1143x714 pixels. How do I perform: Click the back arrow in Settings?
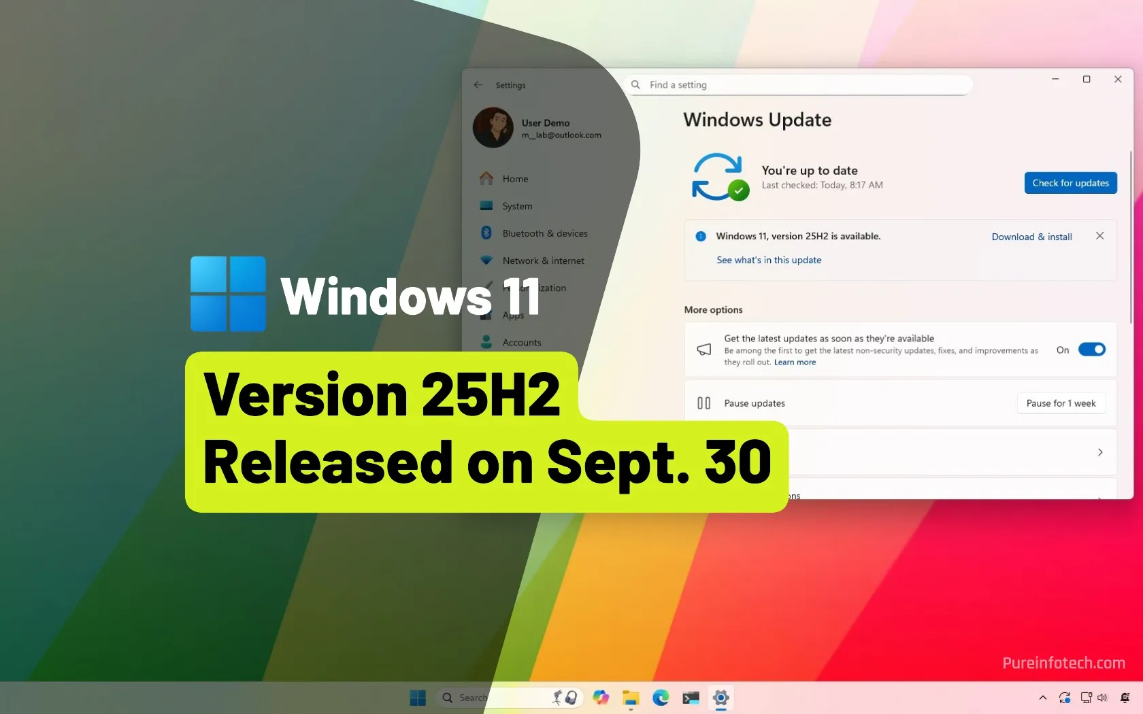pos(478,85)
